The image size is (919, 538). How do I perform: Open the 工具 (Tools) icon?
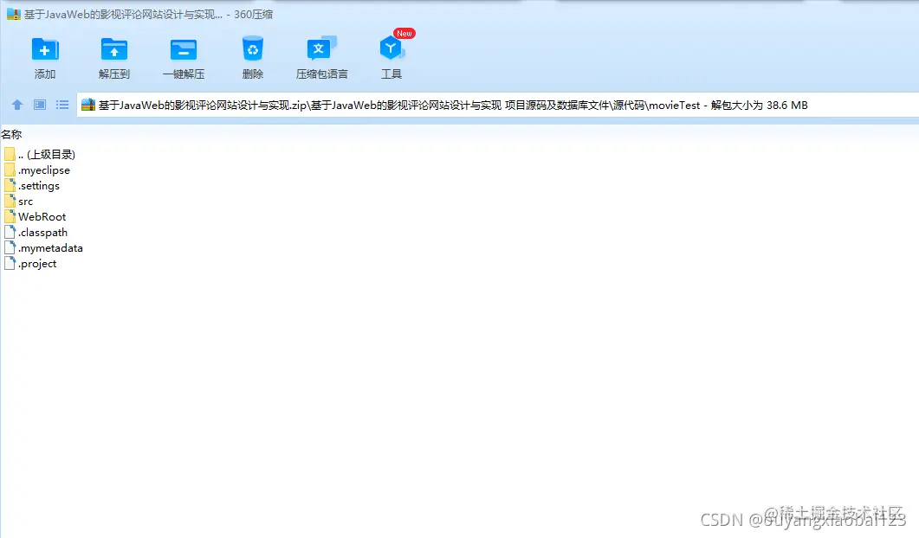(391, 49)
